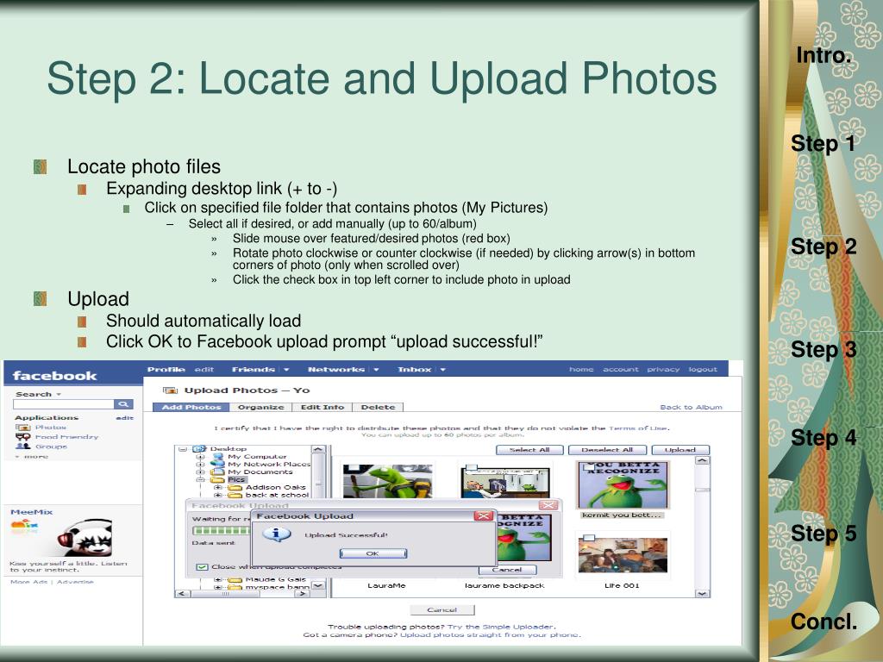
Task: Click the Food Friendzy application icon
Action: [x=23, y=437]
